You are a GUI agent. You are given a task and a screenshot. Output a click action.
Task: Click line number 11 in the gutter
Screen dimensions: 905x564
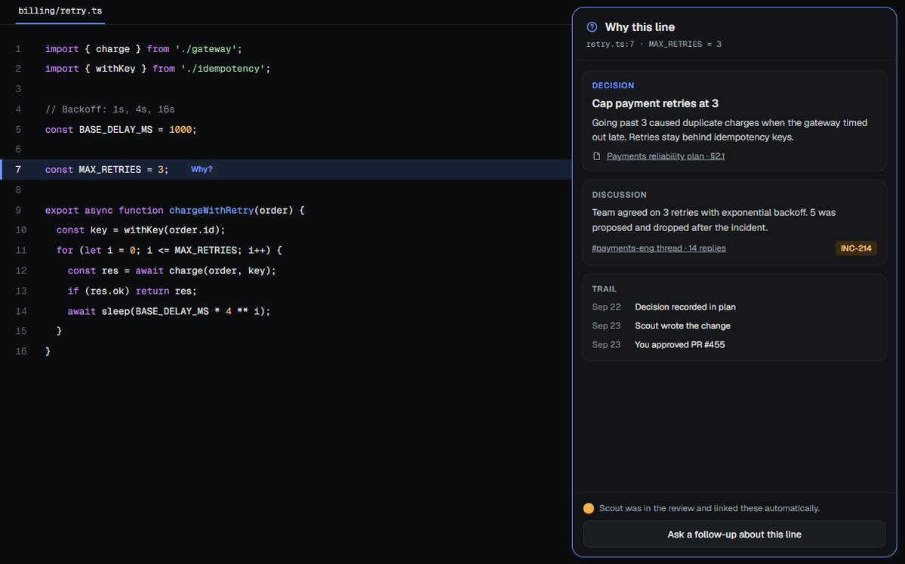coord(21,251)
